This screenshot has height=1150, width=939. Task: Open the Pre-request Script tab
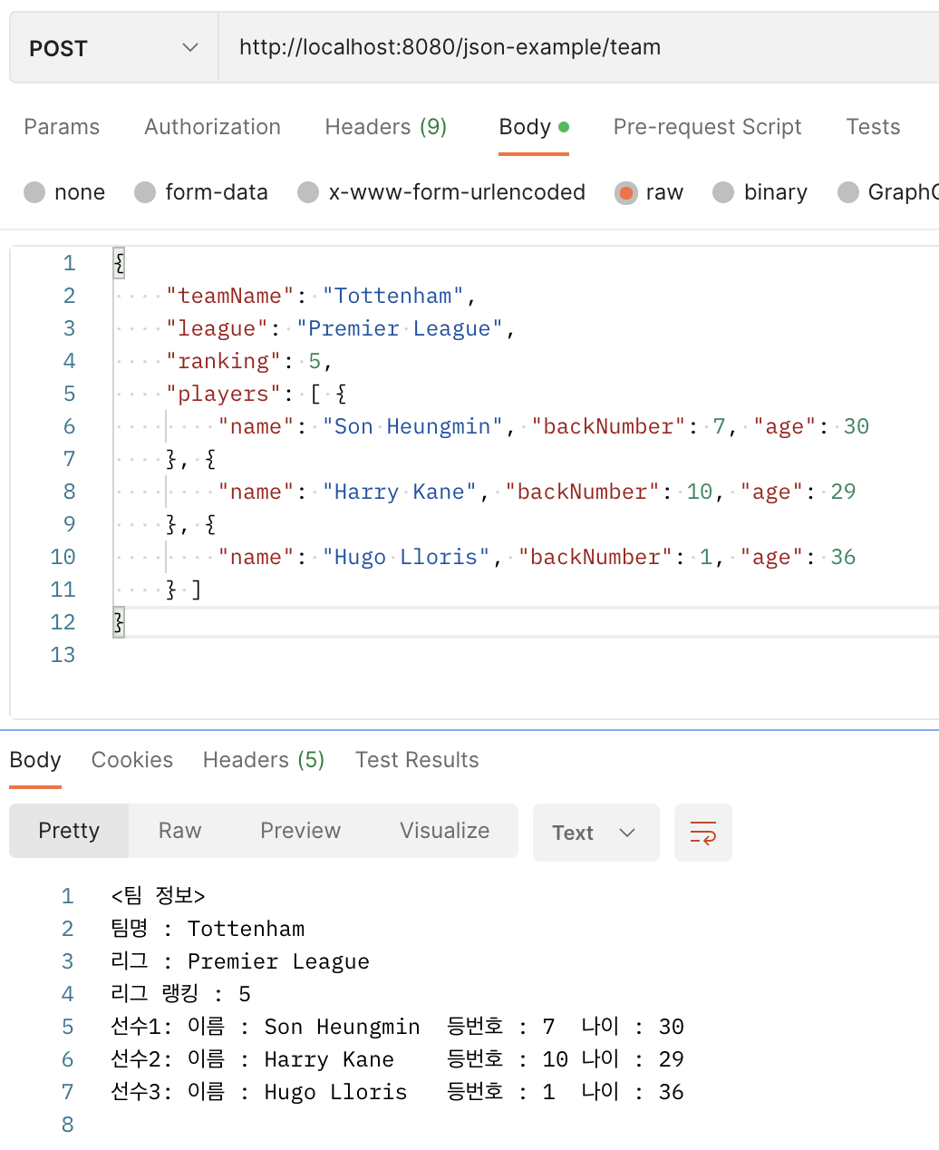click(707, 127)
